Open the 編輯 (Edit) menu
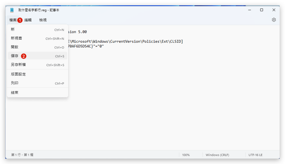 point(28,20)
